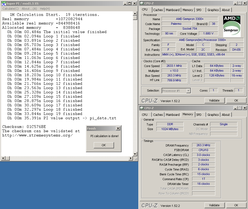The height and width of the screenshot is (209, 248).
Task: Open the About...(A) menu in Super PI
Action: [29, 9]
